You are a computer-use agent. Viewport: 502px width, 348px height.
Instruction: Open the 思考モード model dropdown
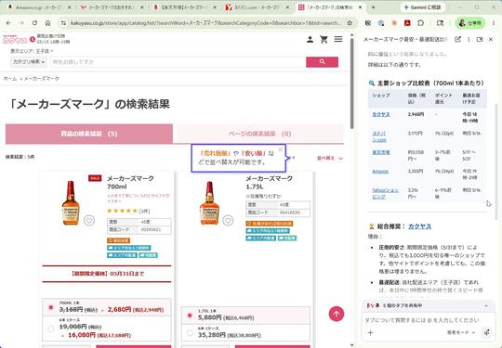point(461,332)
